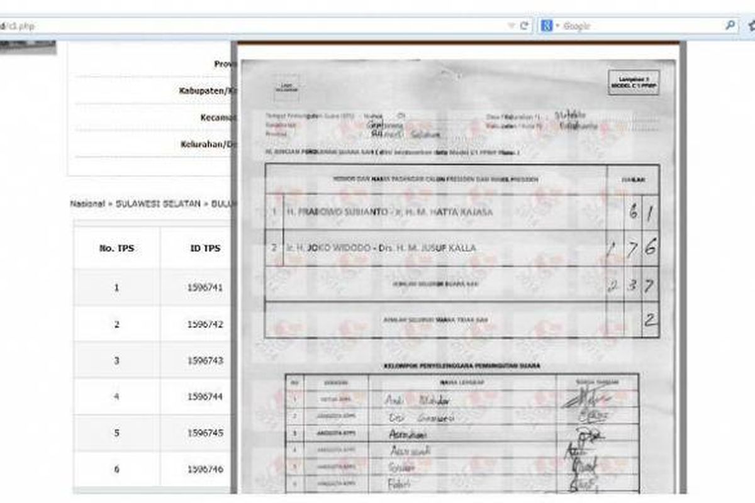Click the magnifier search icon
Screen dimensions: 755x503
click(x=730, y=26)
